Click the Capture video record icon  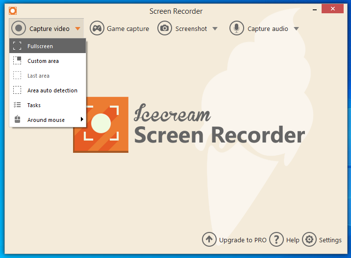[19, 29]
